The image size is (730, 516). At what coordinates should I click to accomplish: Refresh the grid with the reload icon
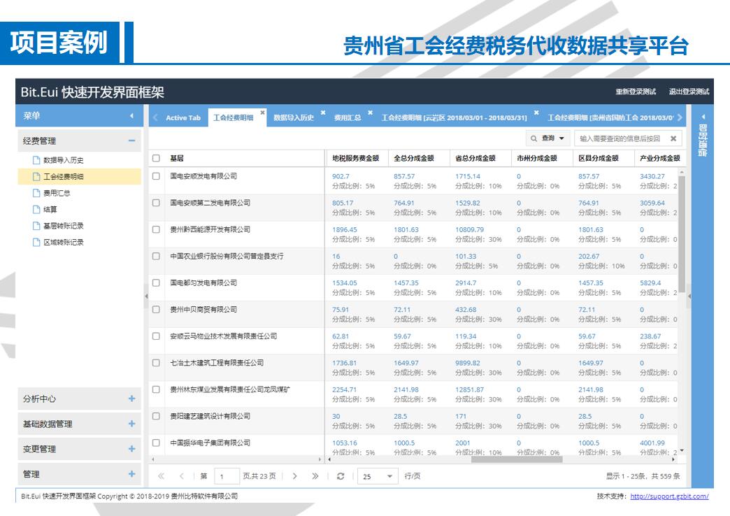coord(341,476)
